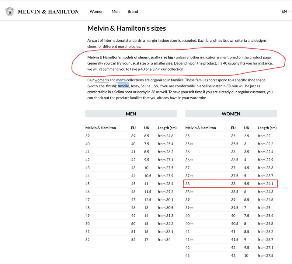Click the MELVIN & HAMILTON brand wordmark

point(48,12)
